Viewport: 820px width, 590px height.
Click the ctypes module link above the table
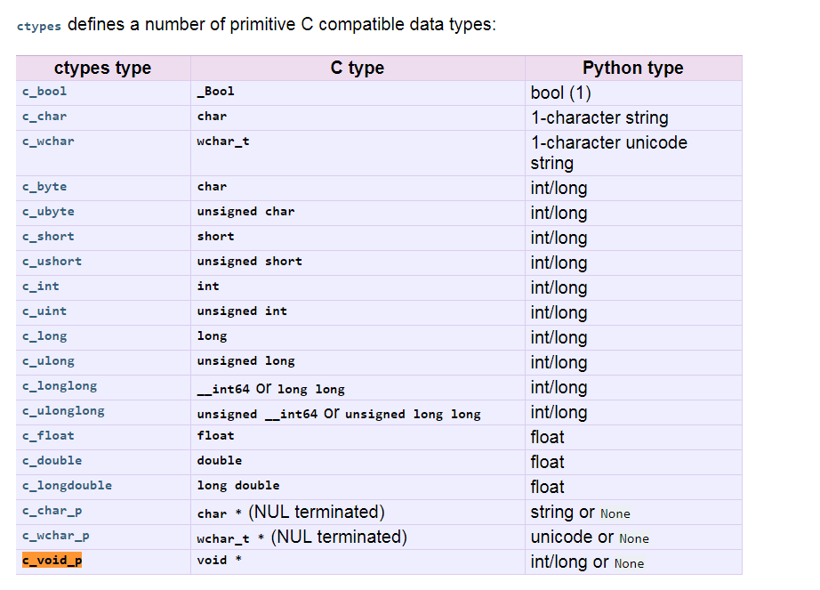tap(38, 26)
